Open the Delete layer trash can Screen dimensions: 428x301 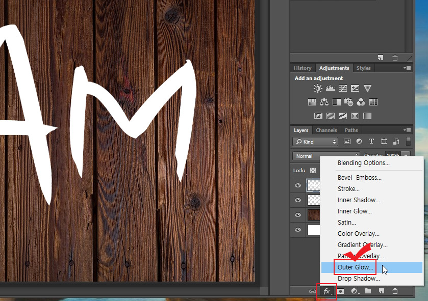(x=395, y=291)
